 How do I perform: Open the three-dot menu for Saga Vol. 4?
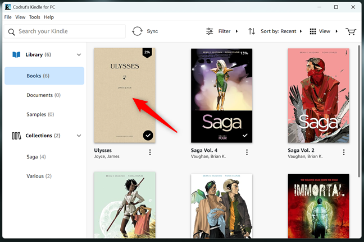247,152
